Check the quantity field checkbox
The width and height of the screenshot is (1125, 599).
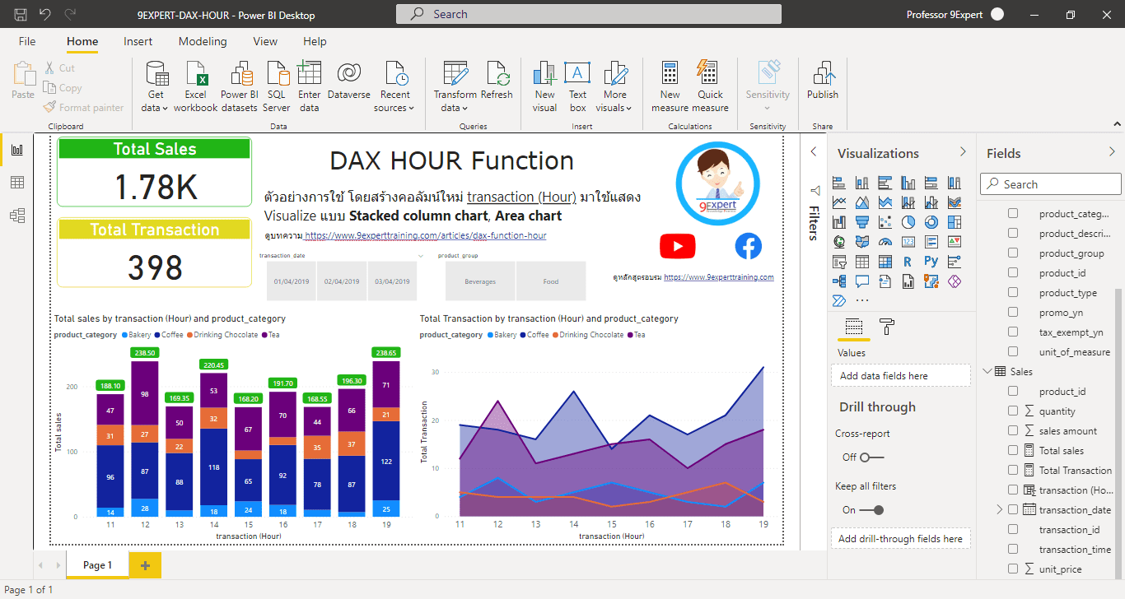point(1012,411)
